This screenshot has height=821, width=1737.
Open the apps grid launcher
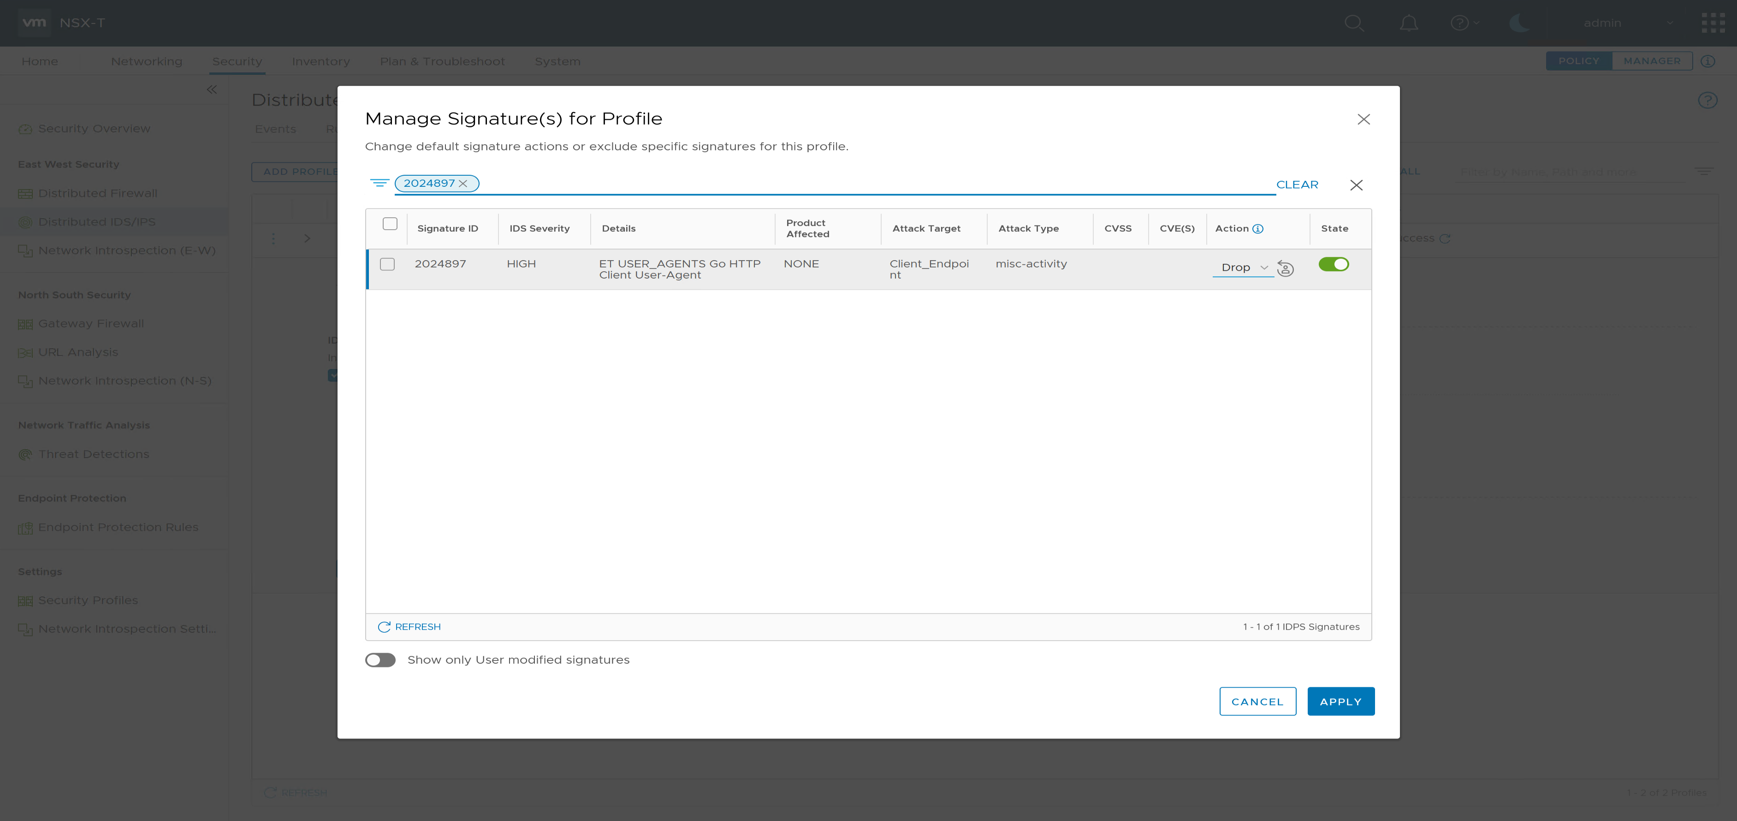(1713, 23)
